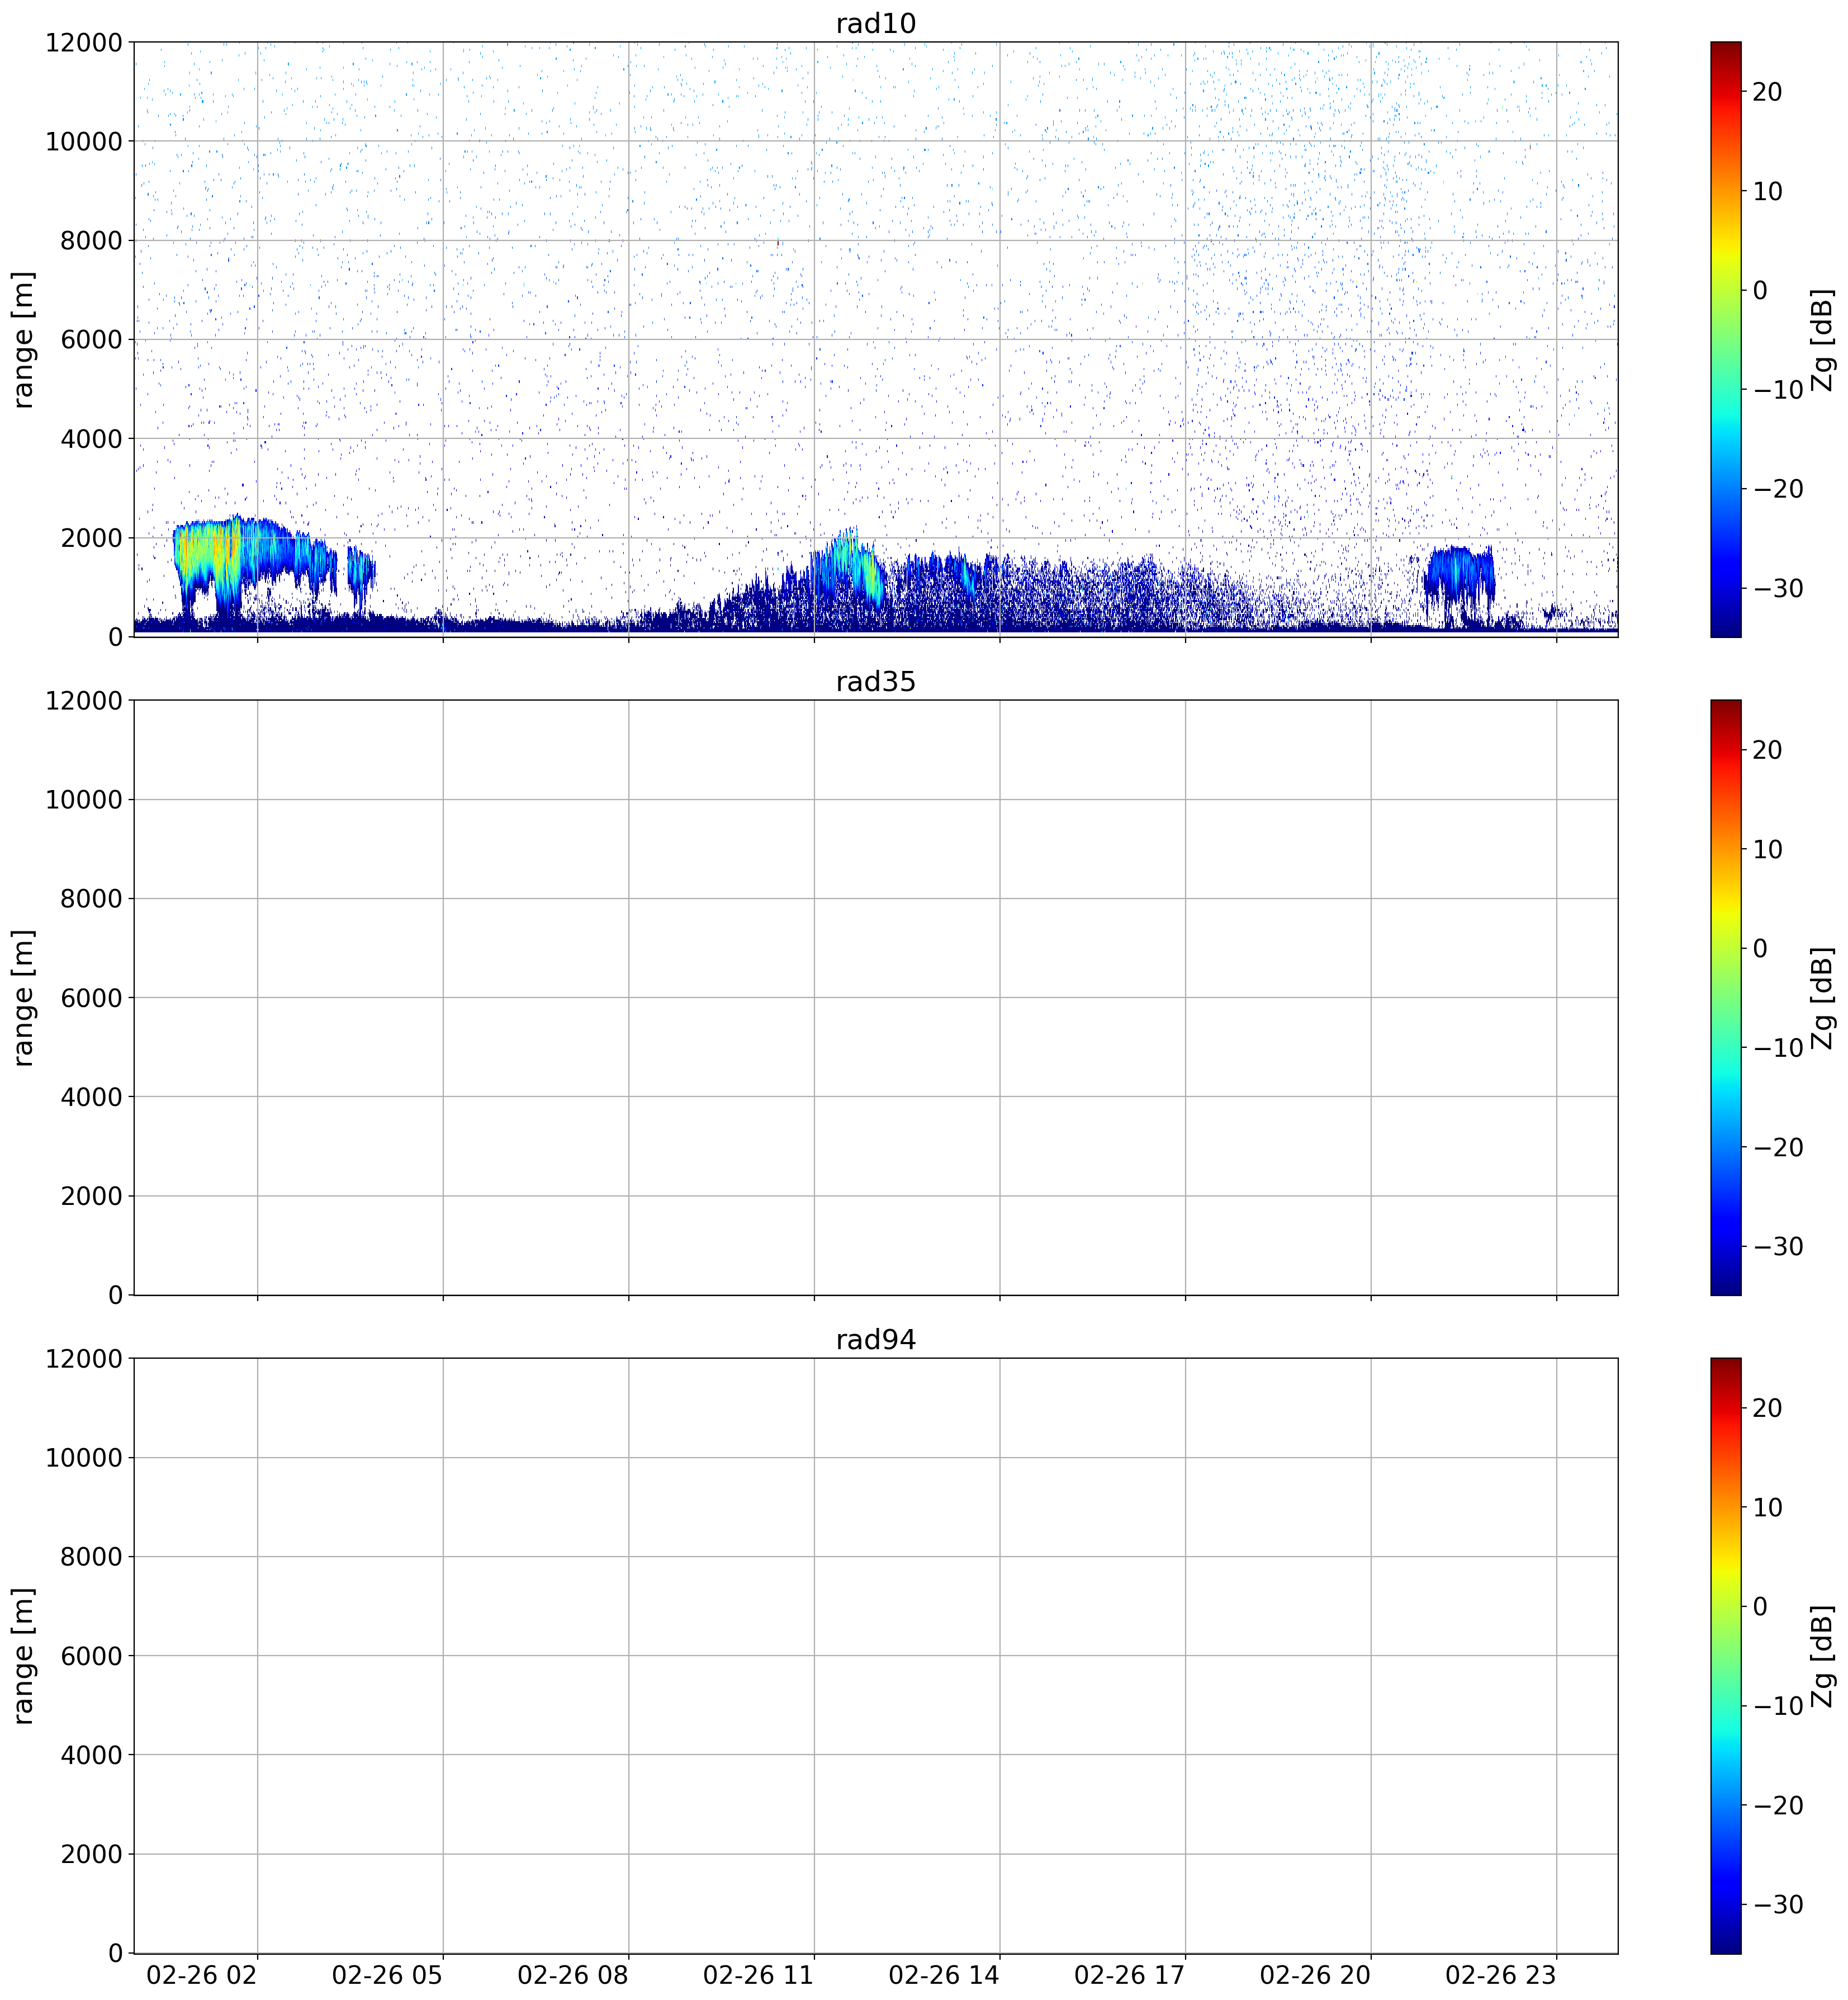Image resolution: width=1848 pixels, height=2000 pixels.
Task: Click the '02-26 05' x-axis label
Action: point(387,1975)
